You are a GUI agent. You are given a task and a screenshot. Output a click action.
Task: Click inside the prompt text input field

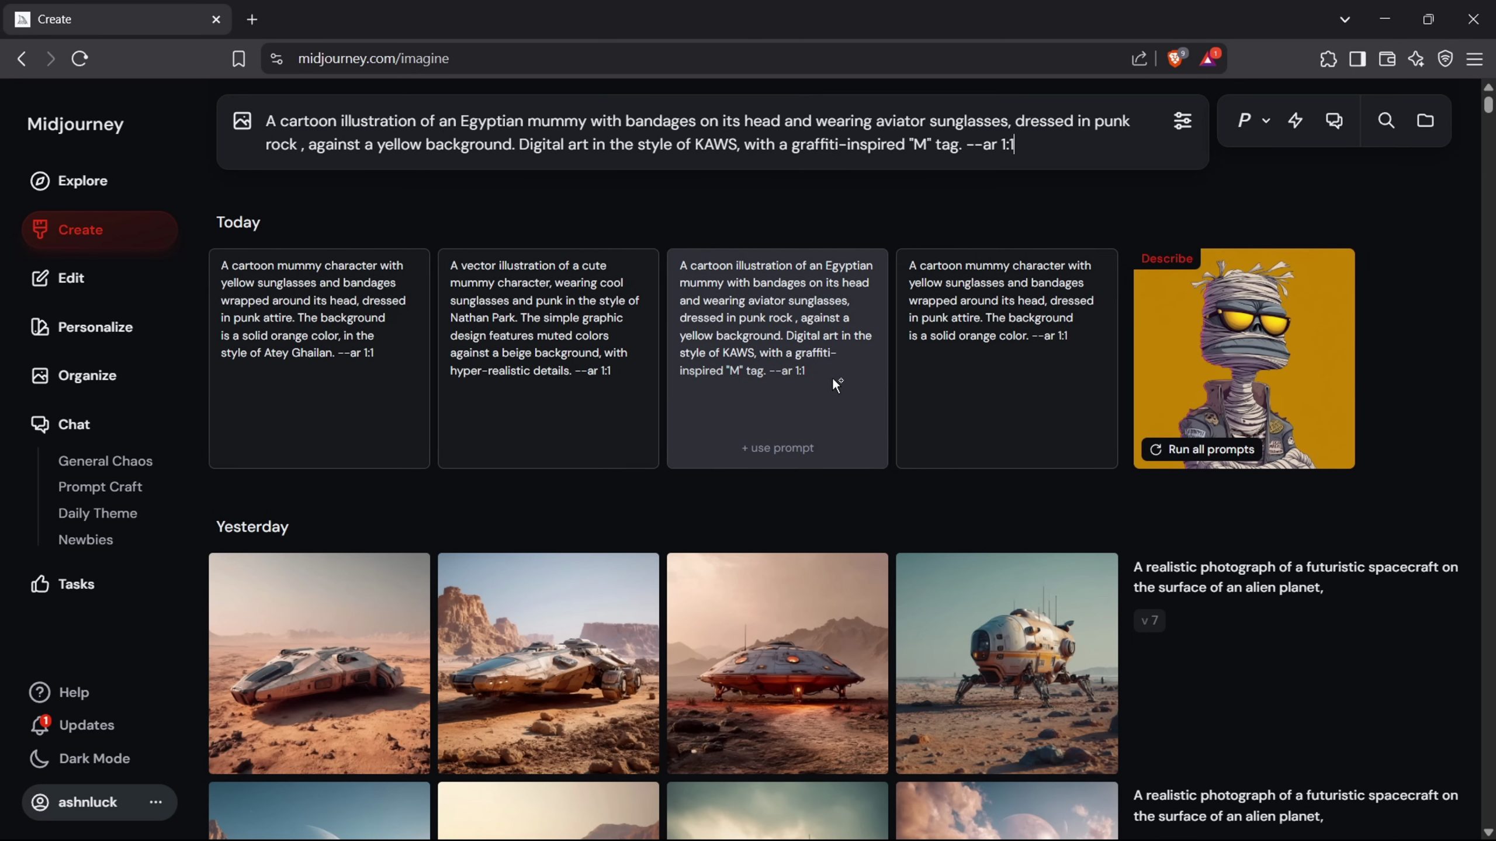click(698, 133)
